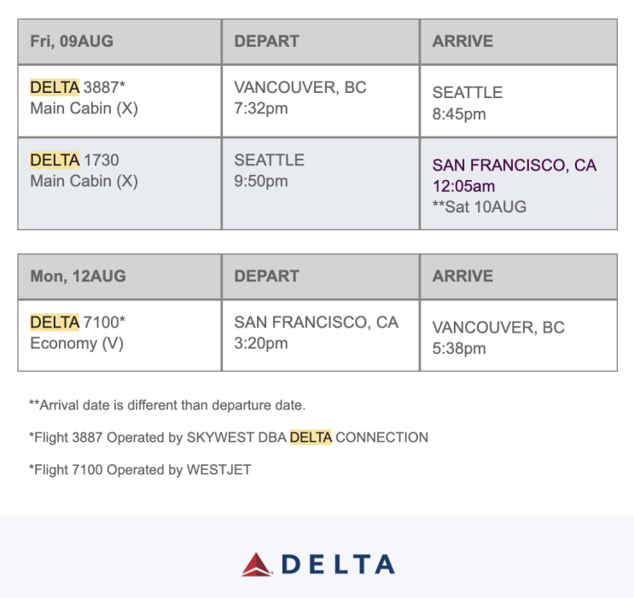This screenshot has width=634, height=598.
Task: Click the arrival date is different footnote
Action: click(167, 405)
